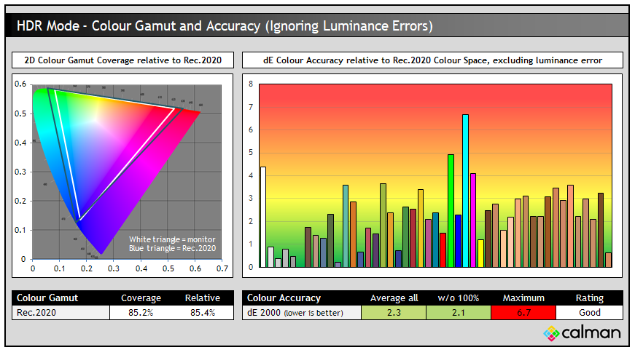The width and height of the screenshot is (635, 347).
Task: Click the Colour Accuracy table header
Action: pyautogui.click(x=284, y=298)
